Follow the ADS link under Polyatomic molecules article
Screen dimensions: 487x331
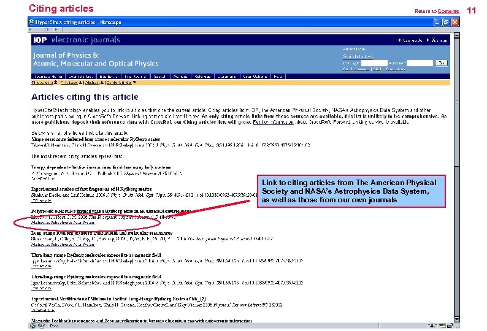click(x=63, y=223)
